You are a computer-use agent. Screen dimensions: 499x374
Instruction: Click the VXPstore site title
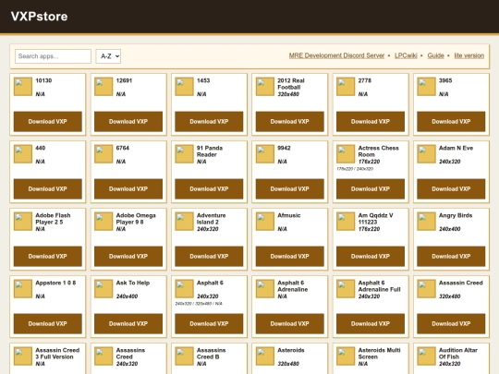pos(39,17)
